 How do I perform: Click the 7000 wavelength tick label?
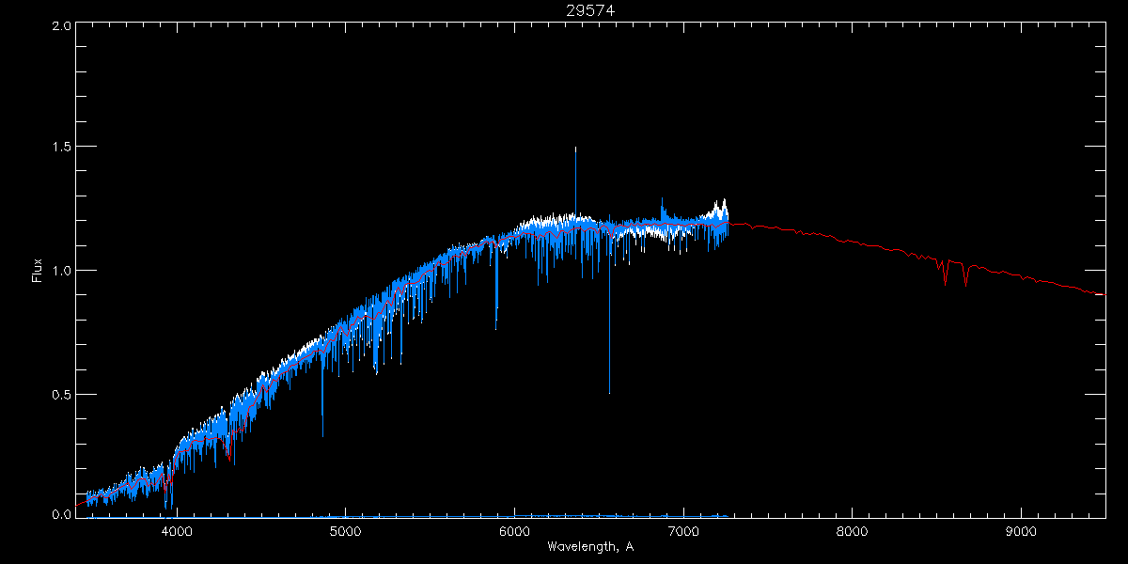click(683, 531)
